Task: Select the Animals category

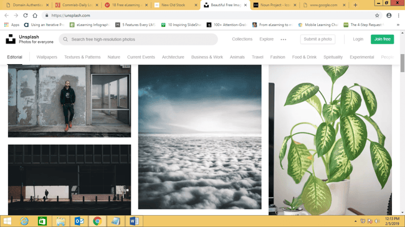Action: (x=237, y=57)
